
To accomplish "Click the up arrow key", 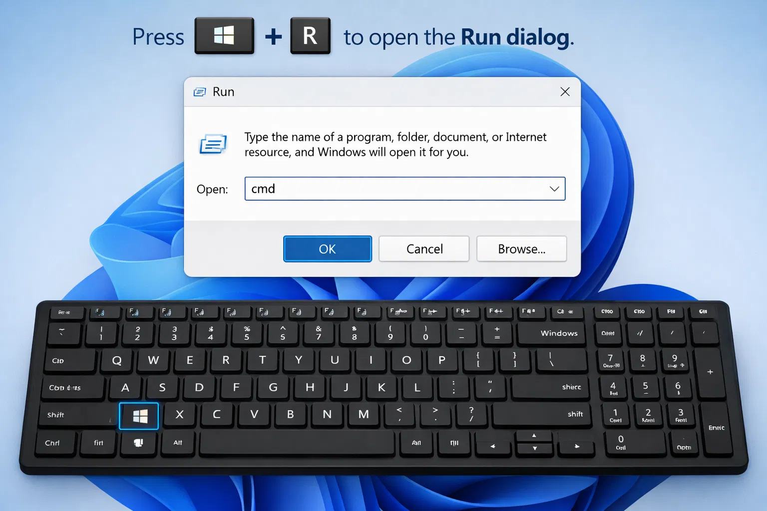I will 534,436.
